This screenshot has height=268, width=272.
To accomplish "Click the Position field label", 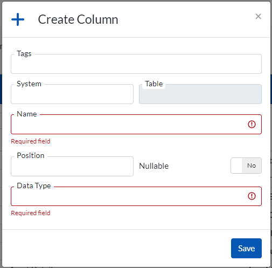I will click(31, 155).
